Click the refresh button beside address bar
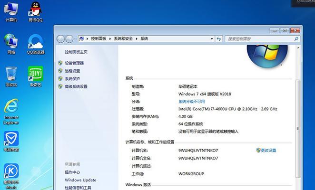Screen dimensions: 315x190 219,39
